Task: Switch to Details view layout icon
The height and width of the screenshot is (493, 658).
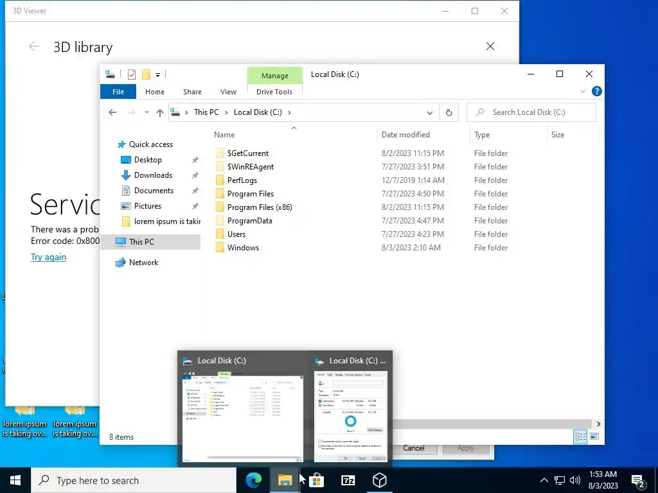Action: [580, 437]
